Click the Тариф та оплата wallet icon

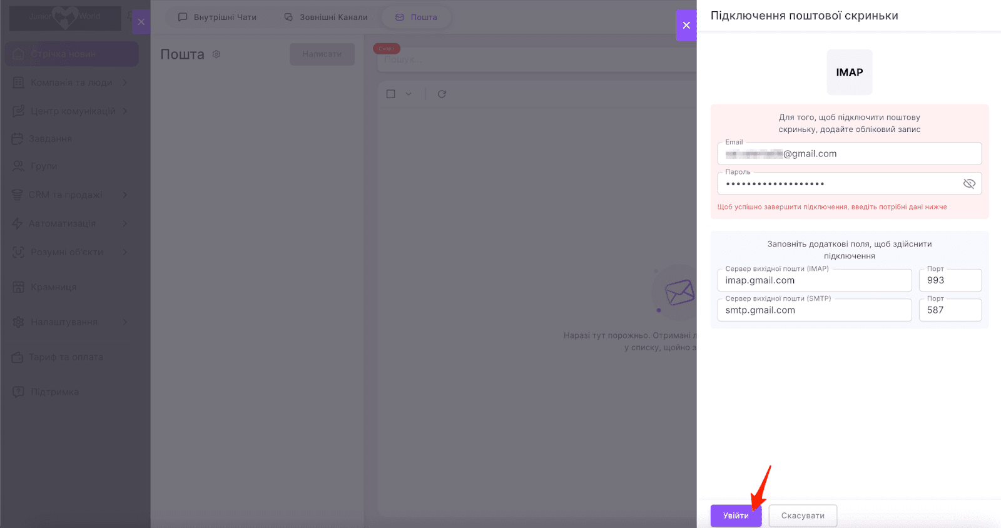[18, 357]
